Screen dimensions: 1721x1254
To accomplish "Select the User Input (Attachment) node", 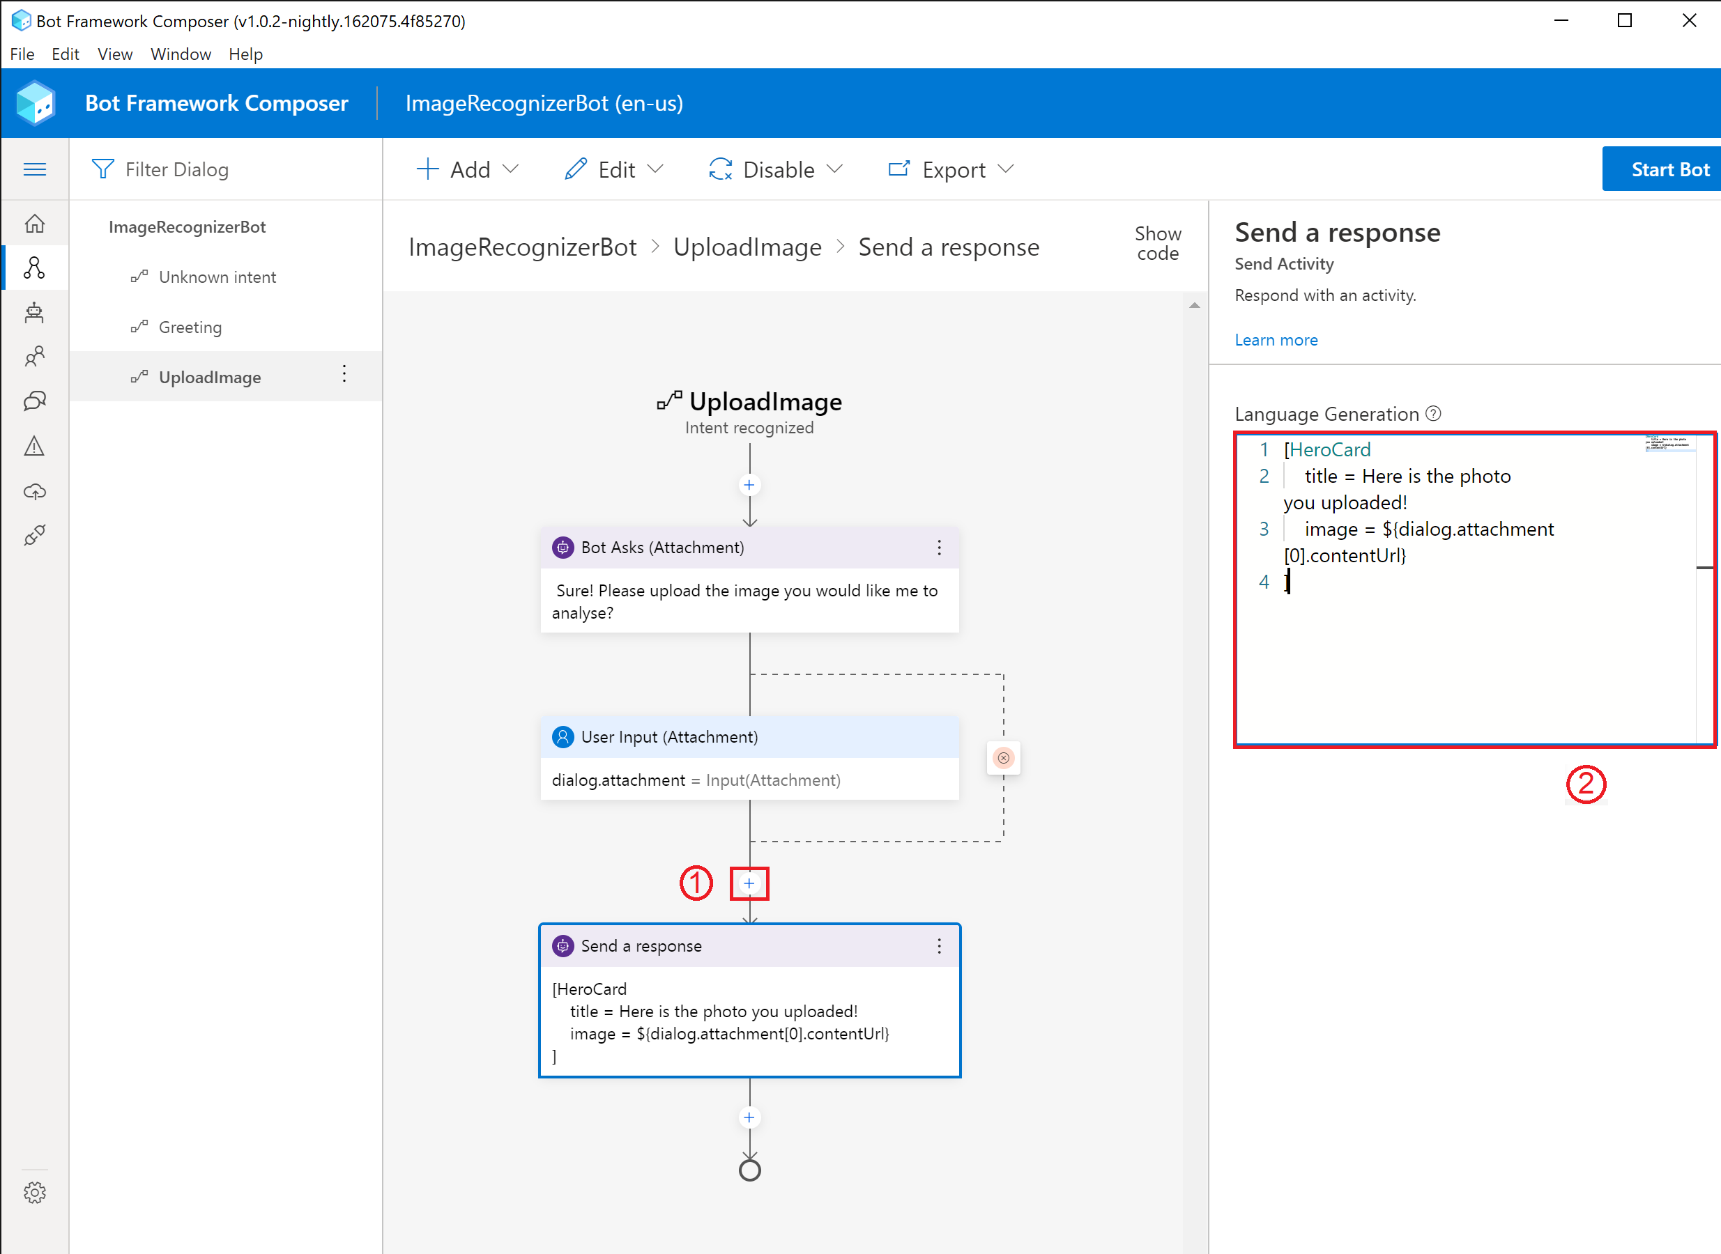I will pyautogui.click(x=749, y=758).
